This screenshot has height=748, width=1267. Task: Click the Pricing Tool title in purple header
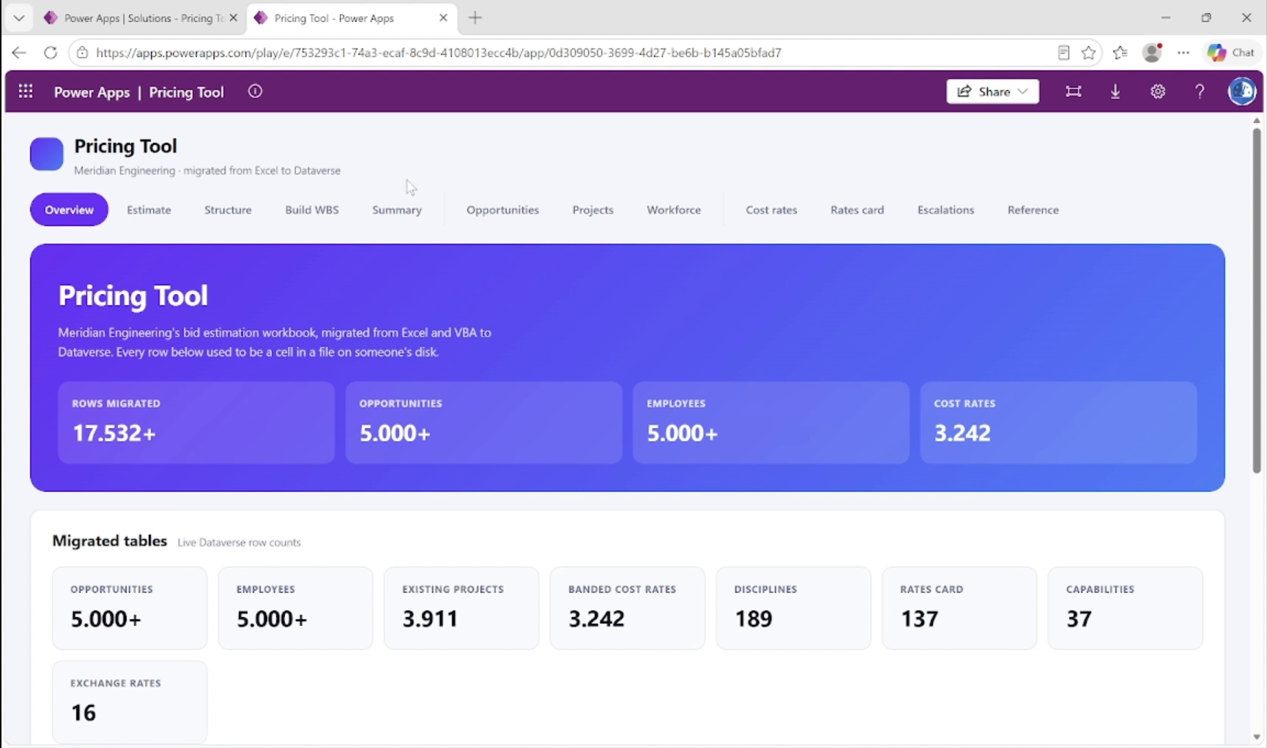pos(186,92)
